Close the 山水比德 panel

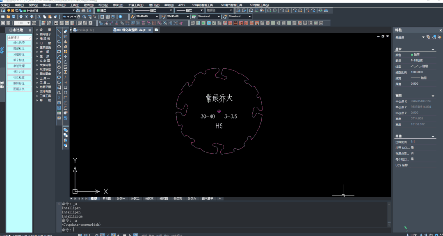(x=30, y=30)
